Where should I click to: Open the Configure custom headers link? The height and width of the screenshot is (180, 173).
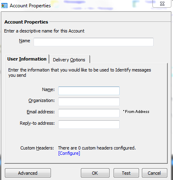click(x=69, y=153)
